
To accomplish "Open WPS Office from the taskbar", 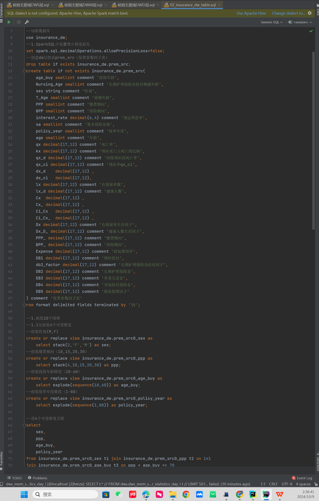I will click(280, 494).
